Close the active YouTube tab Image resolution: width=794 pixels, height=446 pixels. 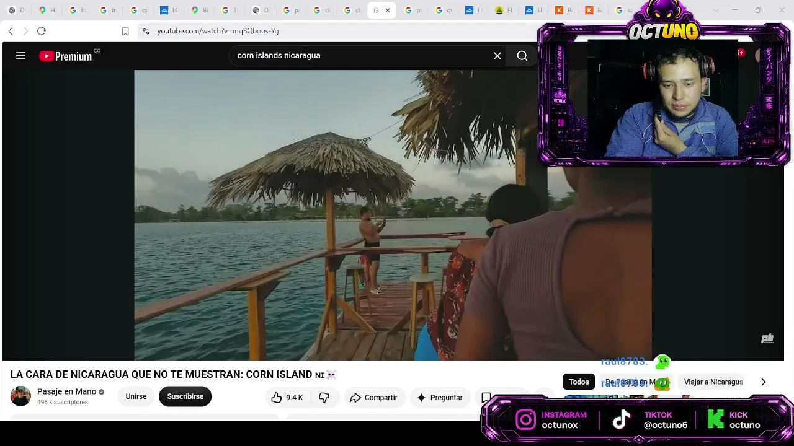[388, 11]
